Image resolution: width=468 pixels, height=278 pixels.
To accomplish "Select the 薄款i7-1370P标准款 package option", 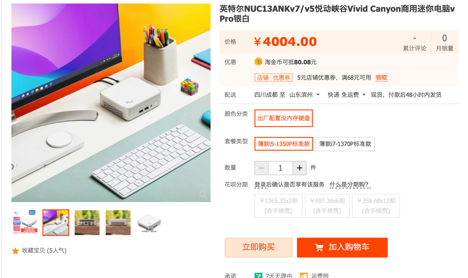I will coord(345,144).
